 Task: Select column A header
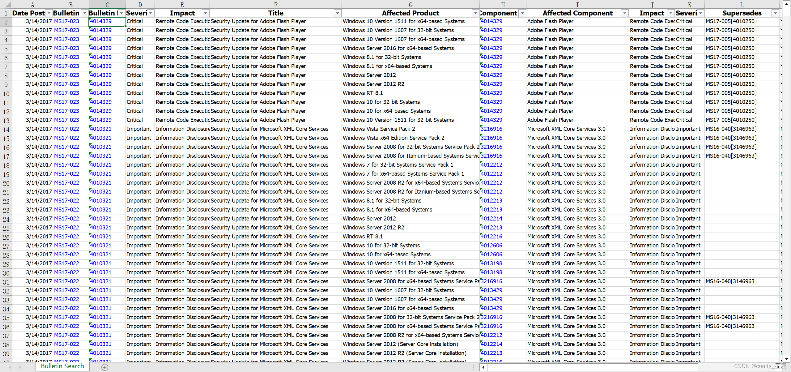click(32, 5)
